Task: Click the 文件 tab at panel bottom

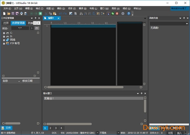Action: point(6,128)
